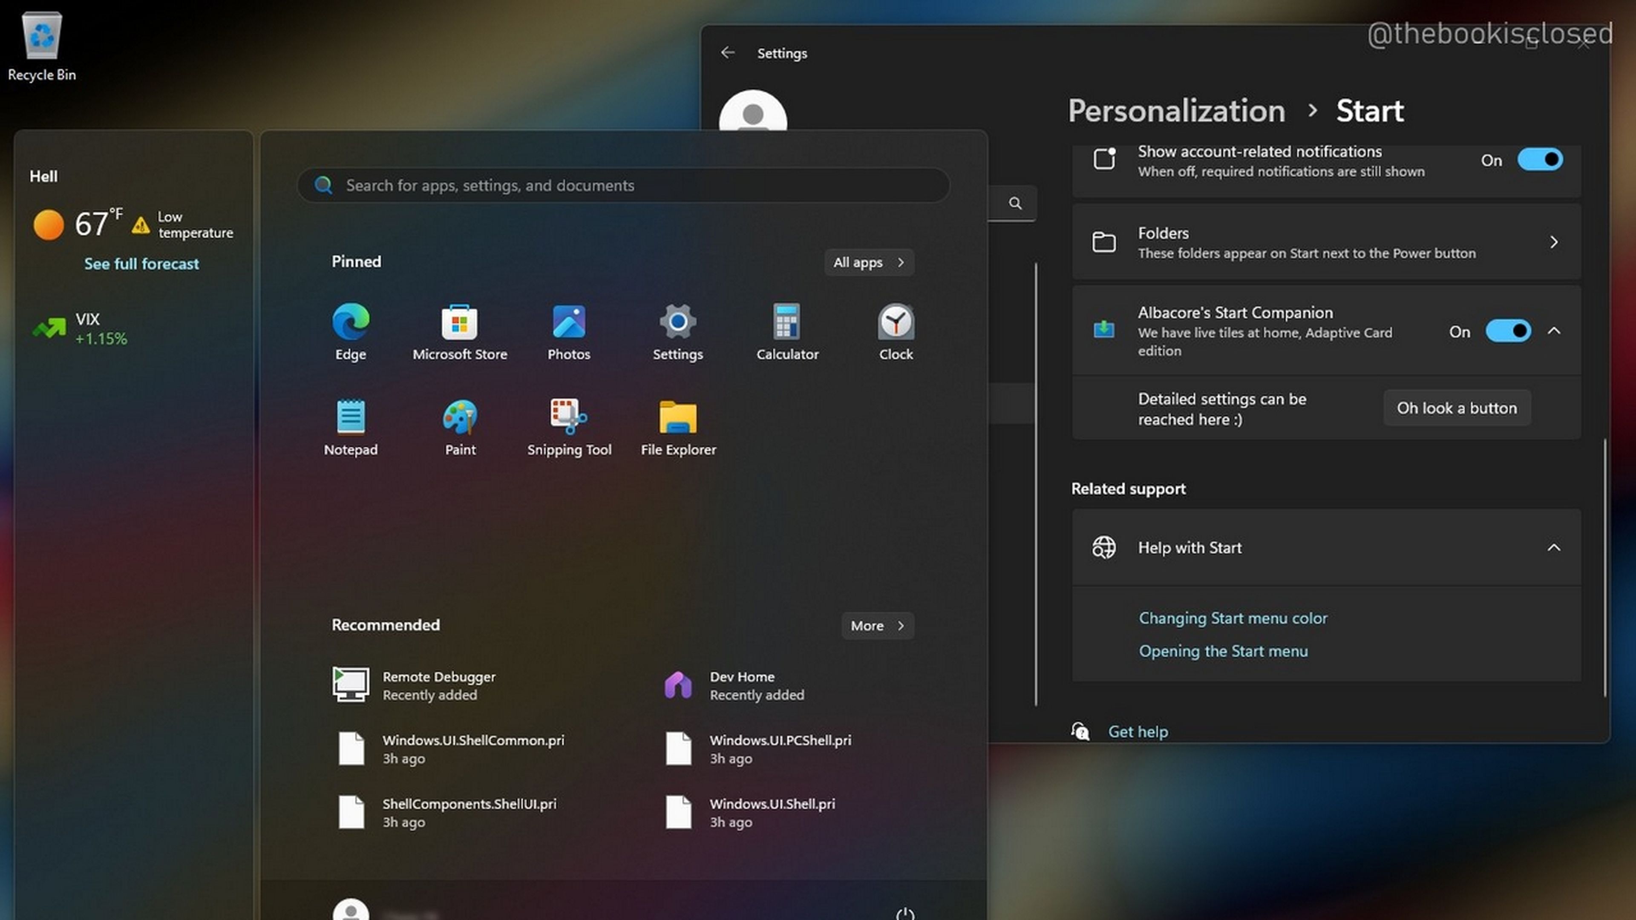The height and width of the screenshot is (920, 1636).
Task: Click the Oh look a button button
Action: point(1457,408)
